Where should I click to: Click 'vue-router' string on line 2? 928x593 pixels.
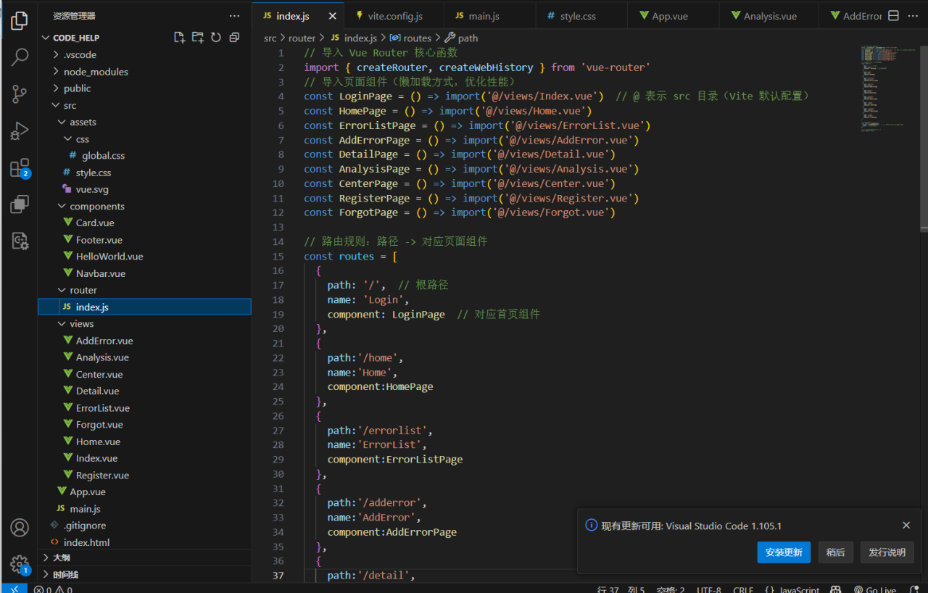616,67
